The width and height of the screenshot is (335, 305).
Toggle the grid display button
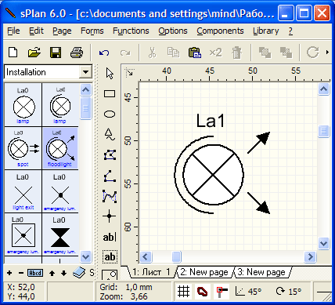click(x=183, y=291)
